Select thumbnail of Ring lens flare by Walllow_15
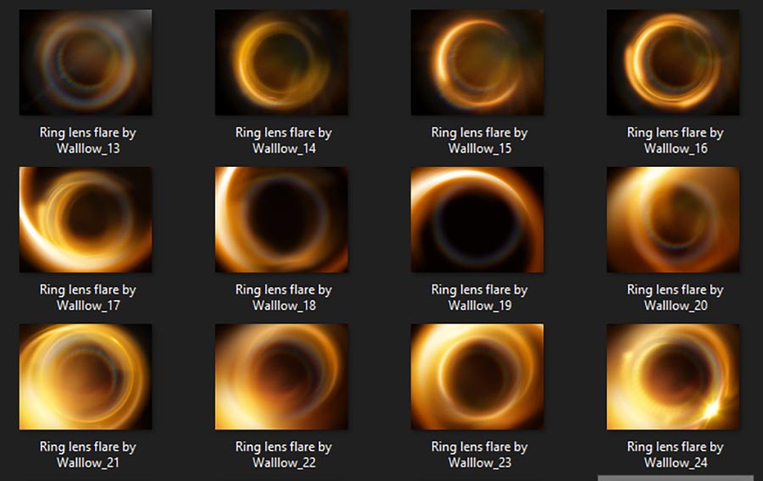Image resolution: width=763 pixels, height=481 pixels. [477, 62]
